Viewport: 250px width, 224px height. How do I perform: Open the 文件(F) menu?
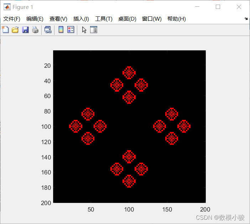point(12,19)
